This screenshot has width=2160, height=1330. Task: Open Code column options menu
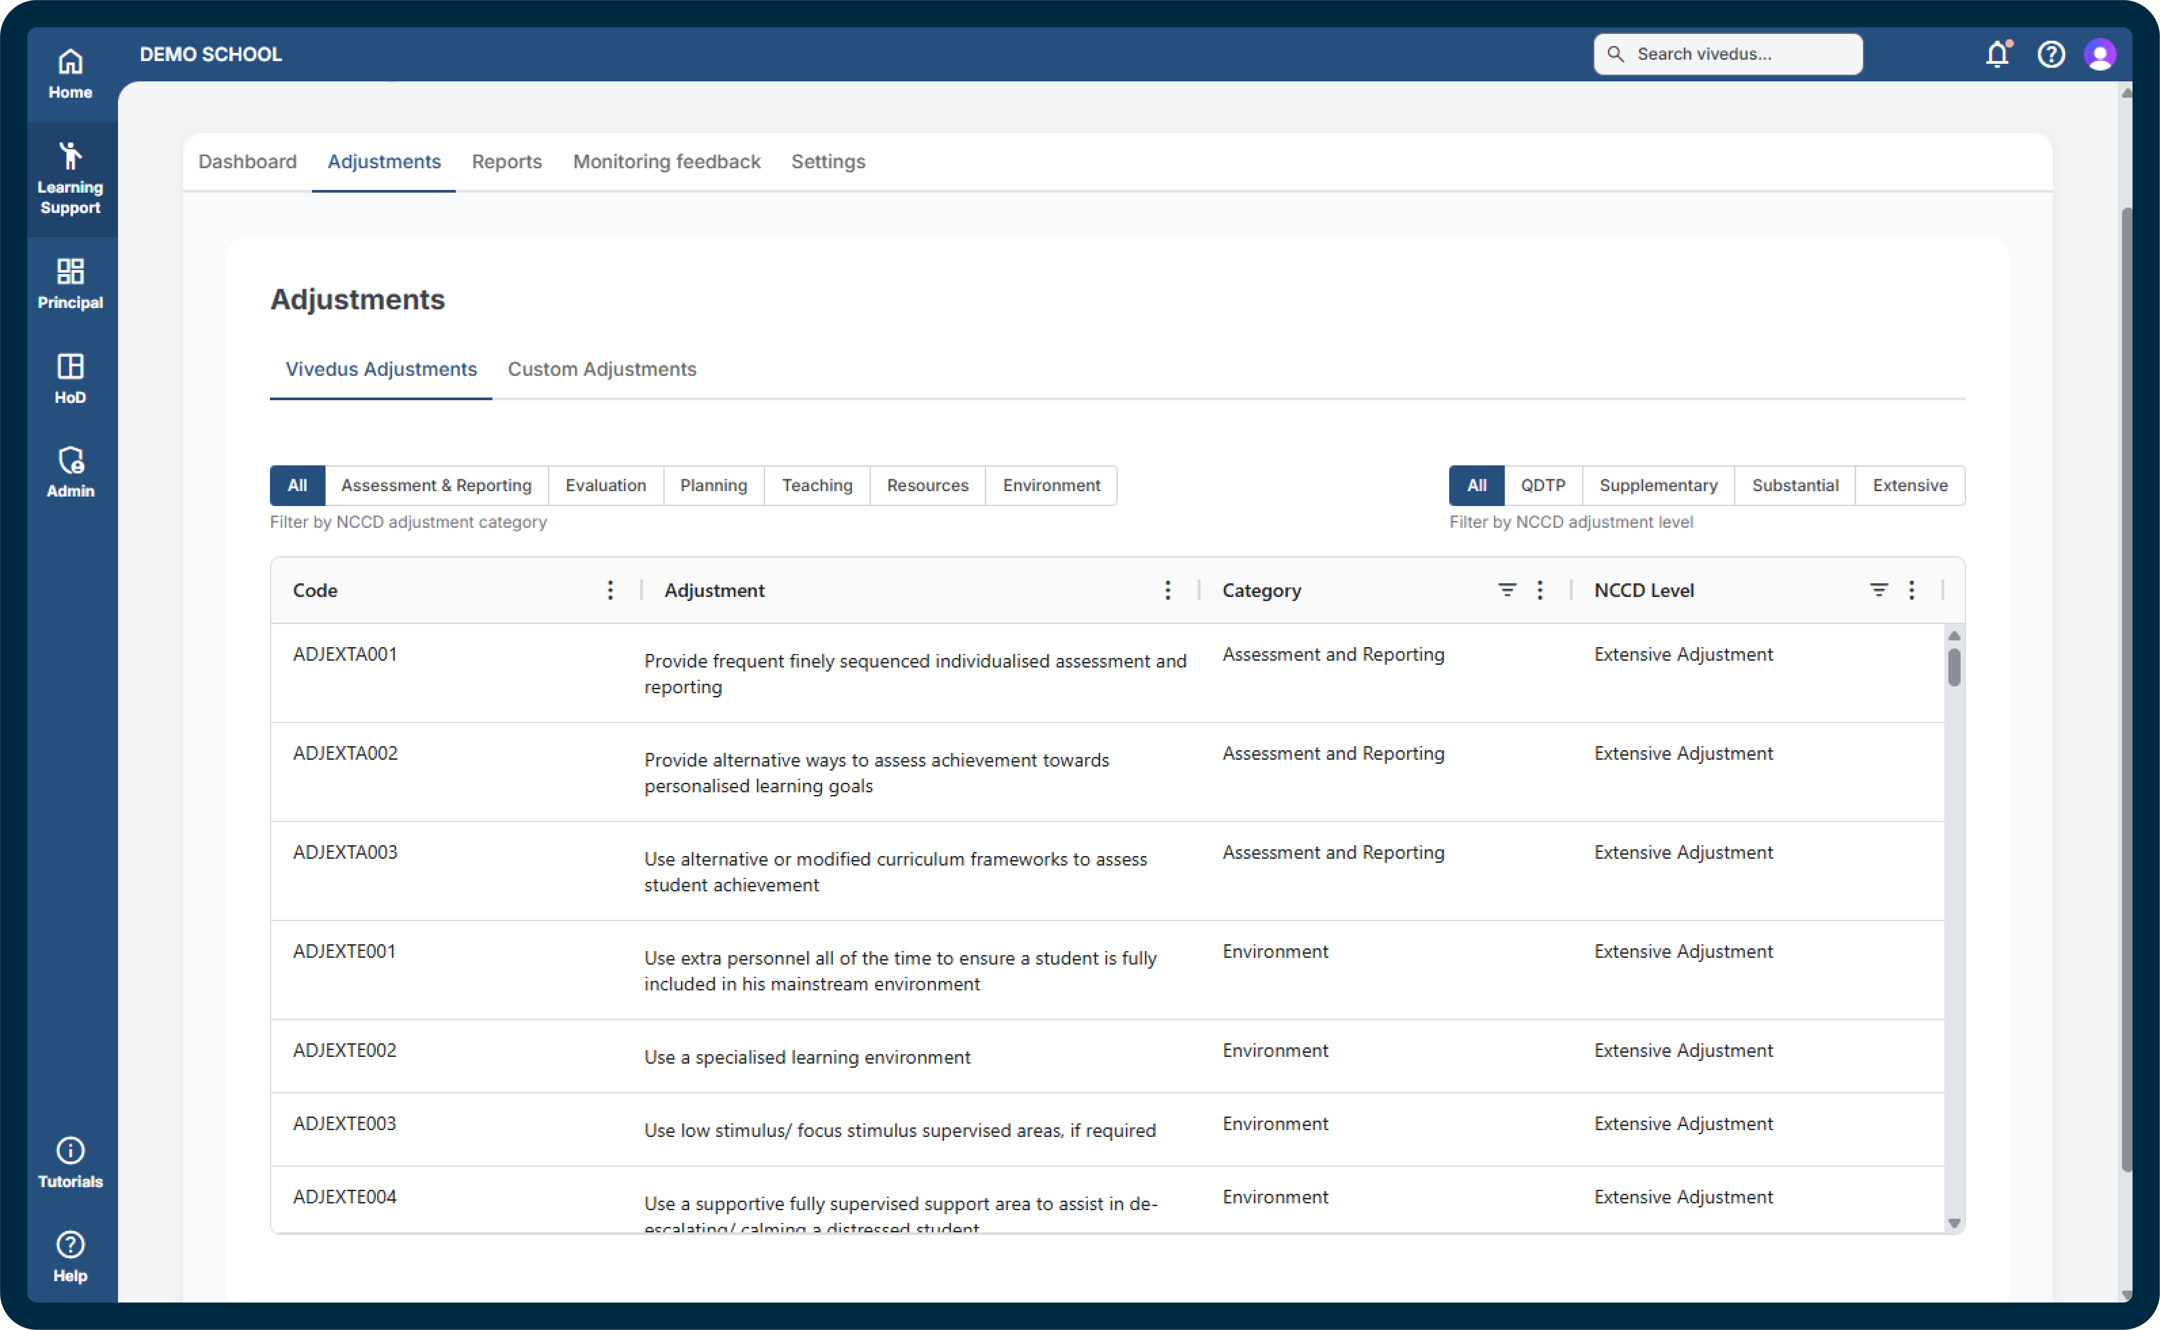[x=610, y=590]
